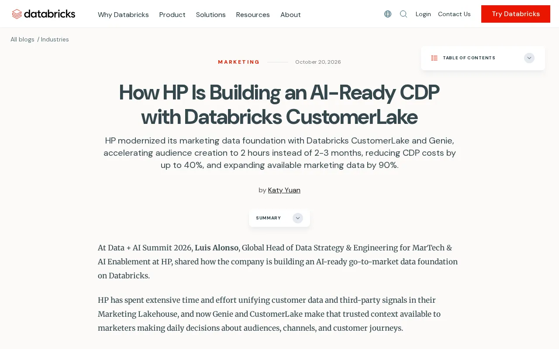Open author Katy Yuan's page

click(284, 190)
